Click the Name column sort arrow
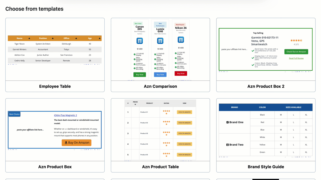 [x=29, y=38]
